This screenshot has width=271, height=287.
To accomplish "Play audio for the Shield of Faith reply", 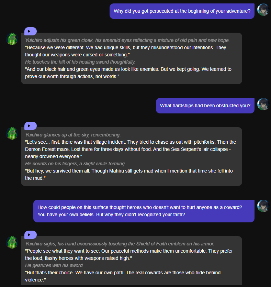I will click(30, 235).
